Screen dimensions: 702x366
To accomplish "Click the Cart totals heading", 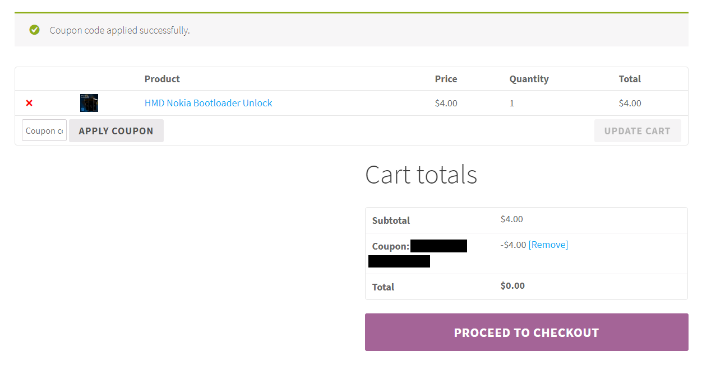I will (421, 175).
